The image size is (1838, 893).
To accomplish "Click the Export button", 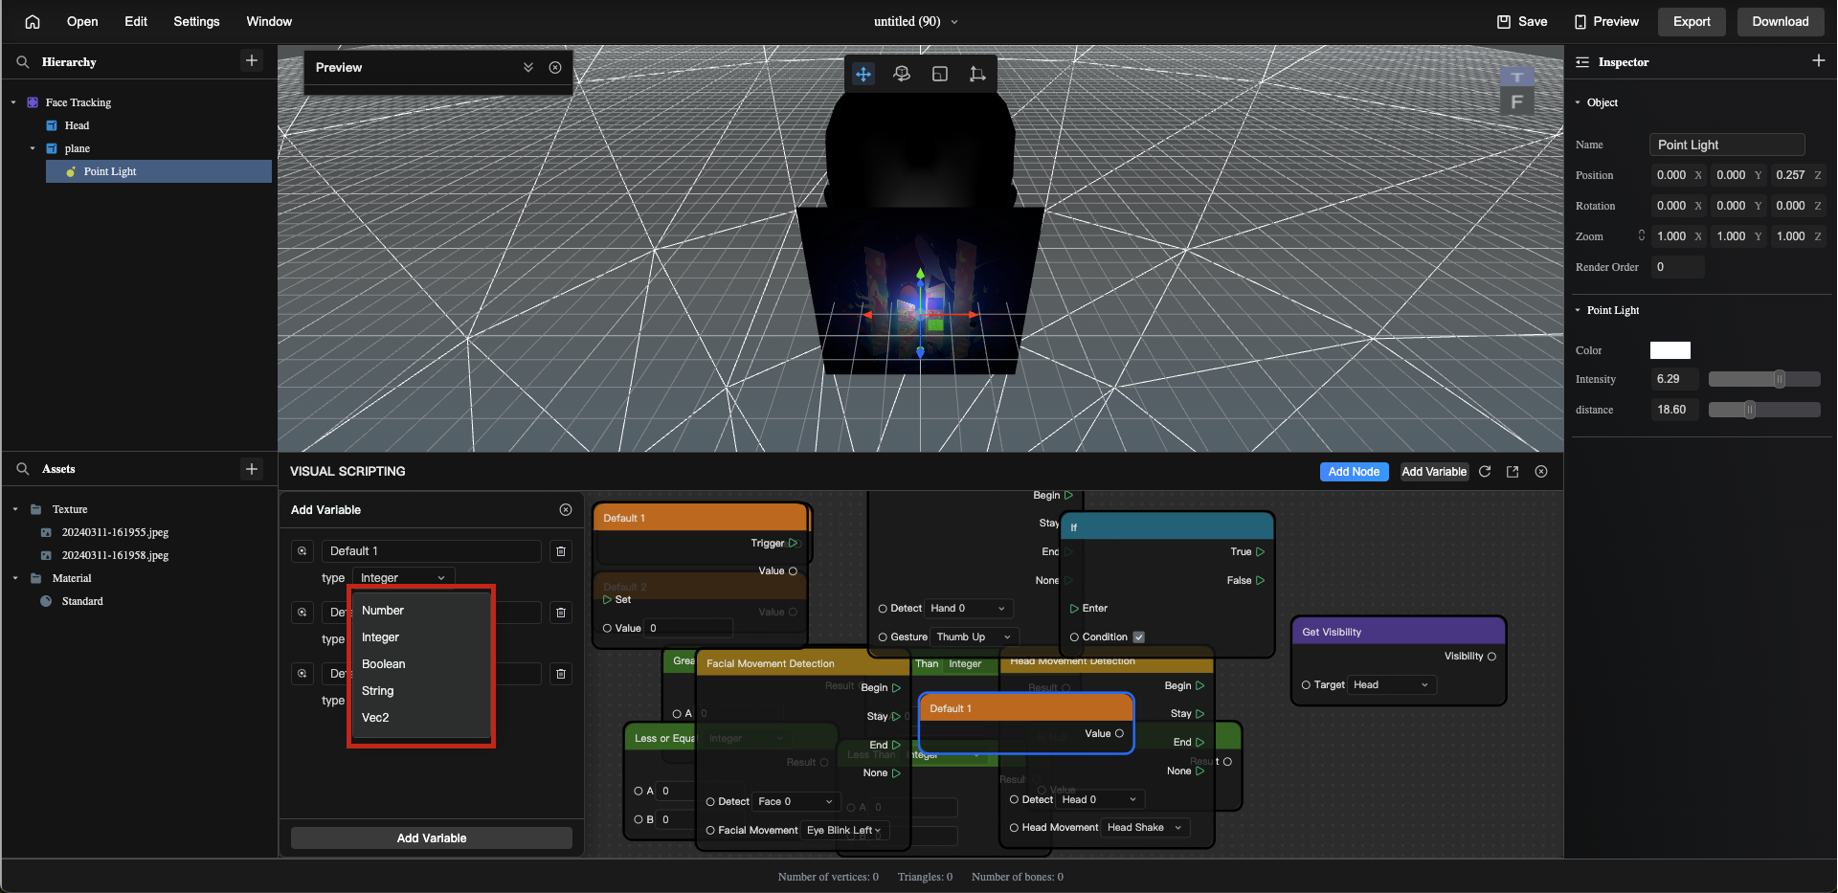I will [1692, 22].
